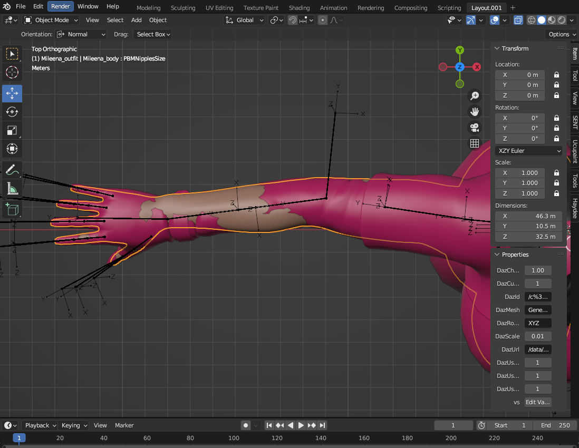Screen dimensions: 579x448
Task: Collapse the Transform panel
Action: (497, 48)
